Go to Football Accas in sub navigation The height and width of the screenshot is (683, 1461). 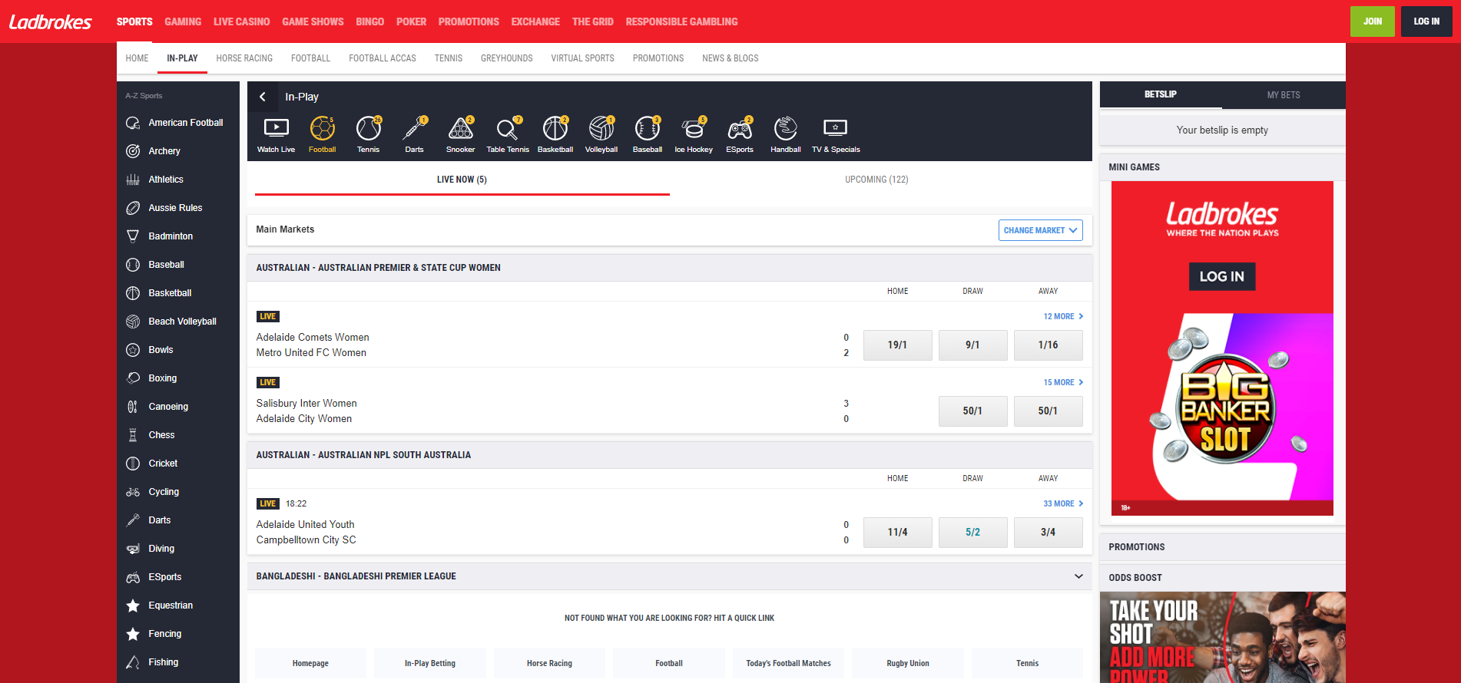pos(383,58)
